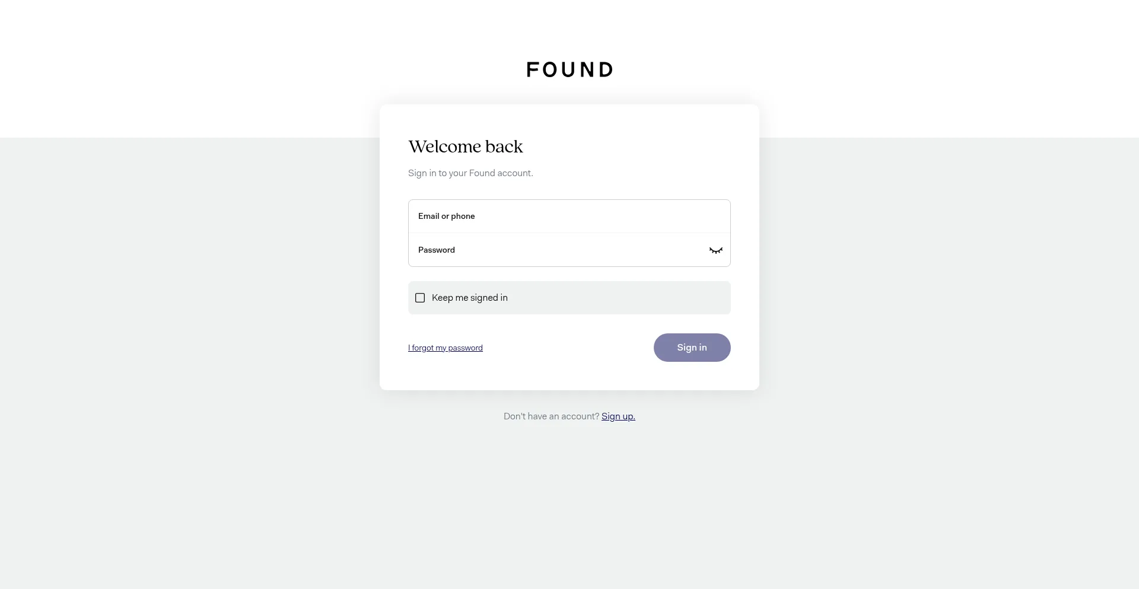Click the "Email or phone" label
This screenshot has width=1139, height=589.
tap(446, 217)
